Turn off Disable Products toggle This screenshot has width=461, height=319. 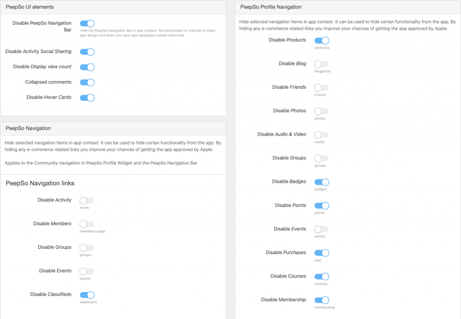321,40
